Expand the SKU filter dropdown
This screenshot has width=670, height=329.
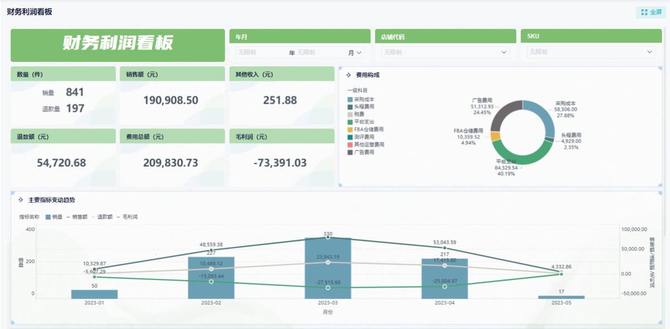pyautogui.click(x=650, y=52)
